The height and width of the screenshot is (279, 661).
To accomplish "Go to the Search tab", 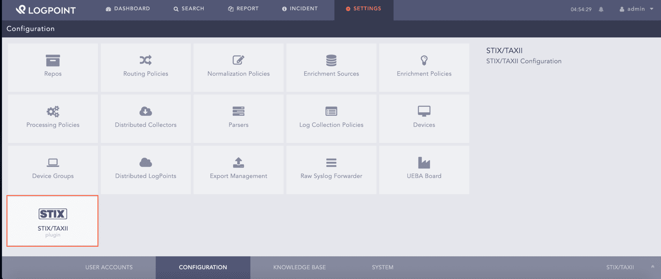I will pos(189,9).
